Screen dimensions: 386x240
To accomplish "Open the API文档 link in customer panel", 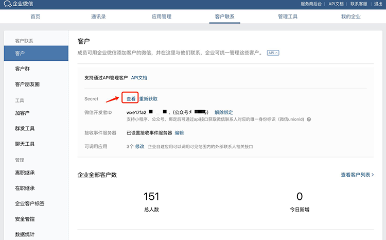I will [x=139, y=78].
